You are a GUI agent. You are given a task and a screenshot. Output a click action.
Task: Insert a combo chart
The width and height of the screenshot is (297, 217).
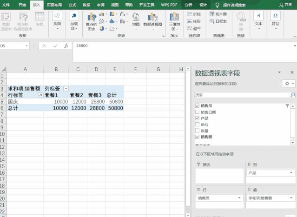pos(124,21)
